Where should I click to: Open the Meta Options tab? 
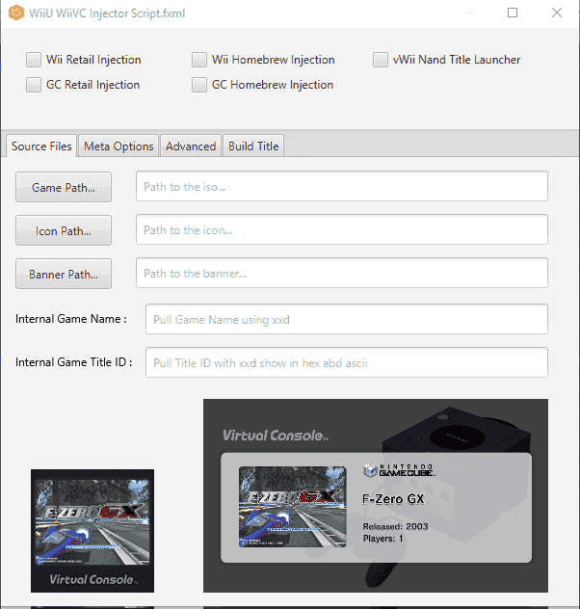tap(119, 146)
